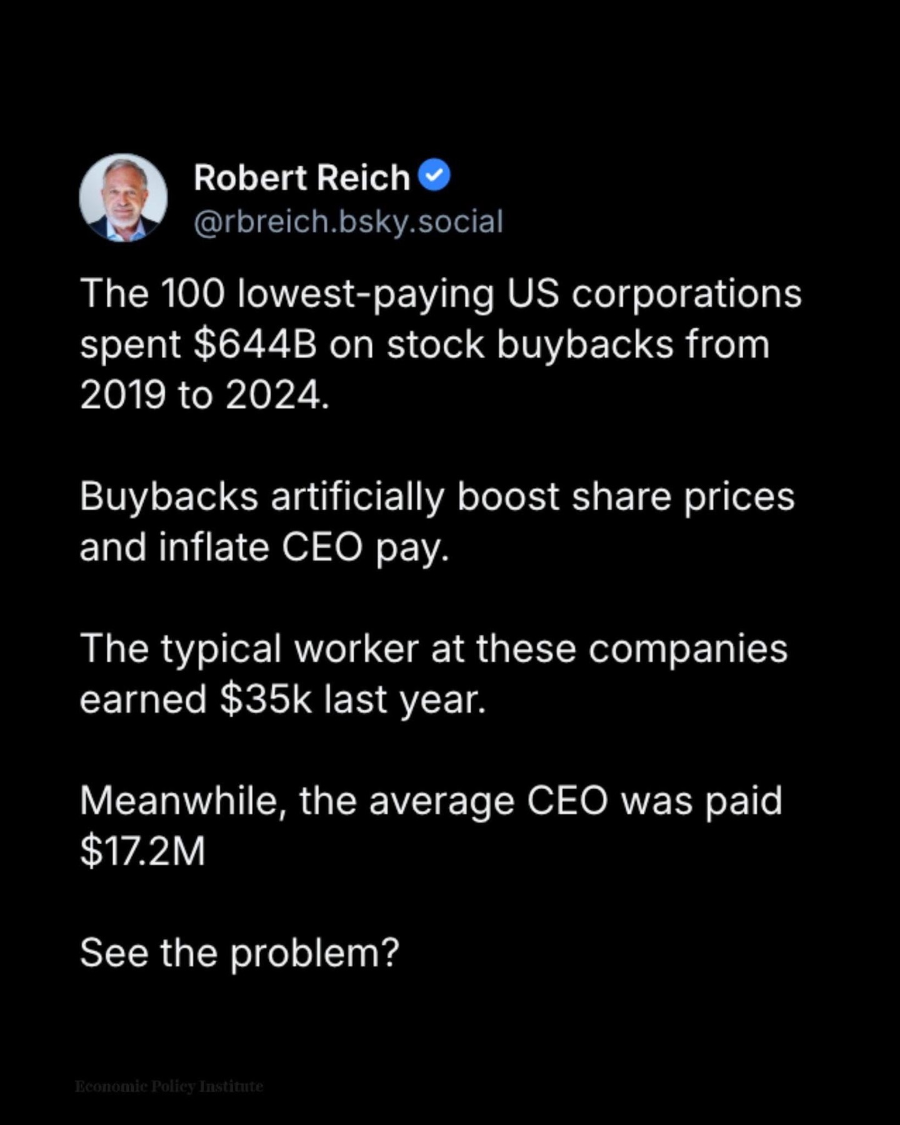Click the line 'Buybacks artificially boost share prices'
Image resolution: width=900 pixels, height=1125 pixels.
(437, 498)
